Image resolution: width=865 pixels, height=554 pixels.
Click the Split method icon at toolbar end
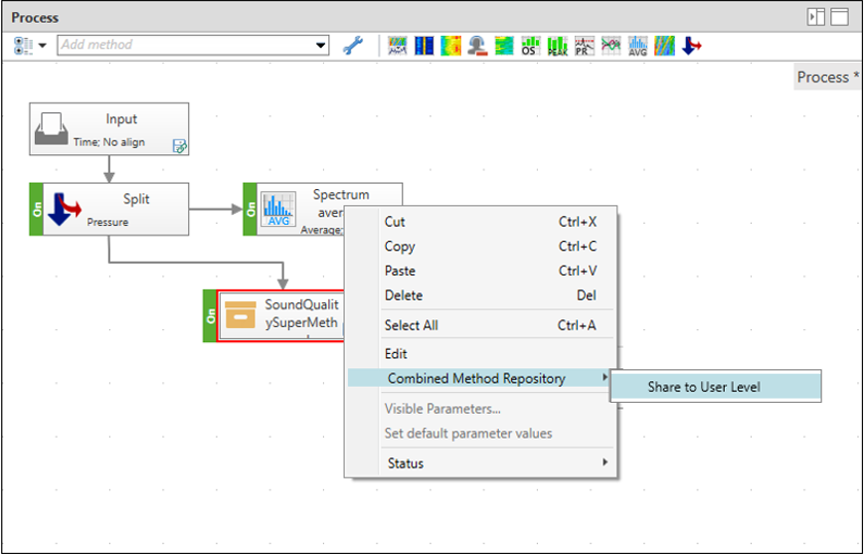click(x=691, y=45)
